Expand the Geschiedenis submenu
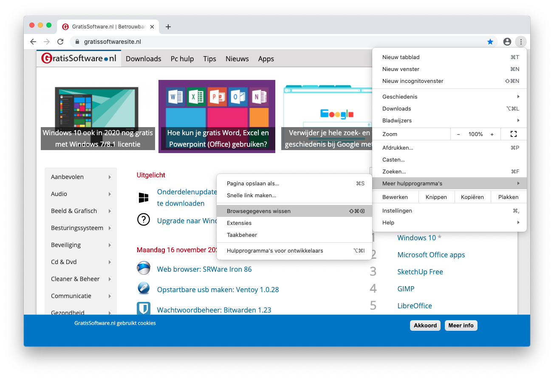Viewport: 554px width, 378px height. (449, 97)
